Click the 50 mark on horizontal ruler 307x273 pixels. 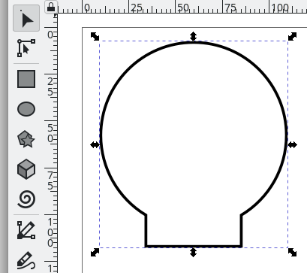183,8
